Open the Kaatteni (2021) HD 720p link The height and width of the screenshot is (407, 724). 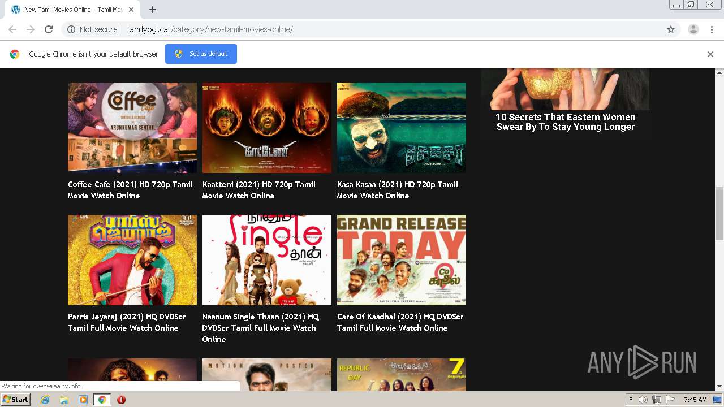259,190
